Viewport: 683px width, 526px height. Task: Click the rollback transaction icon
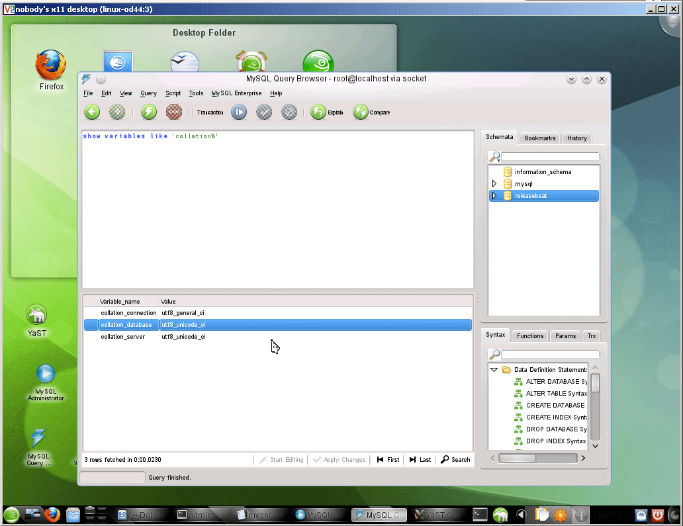289,112
